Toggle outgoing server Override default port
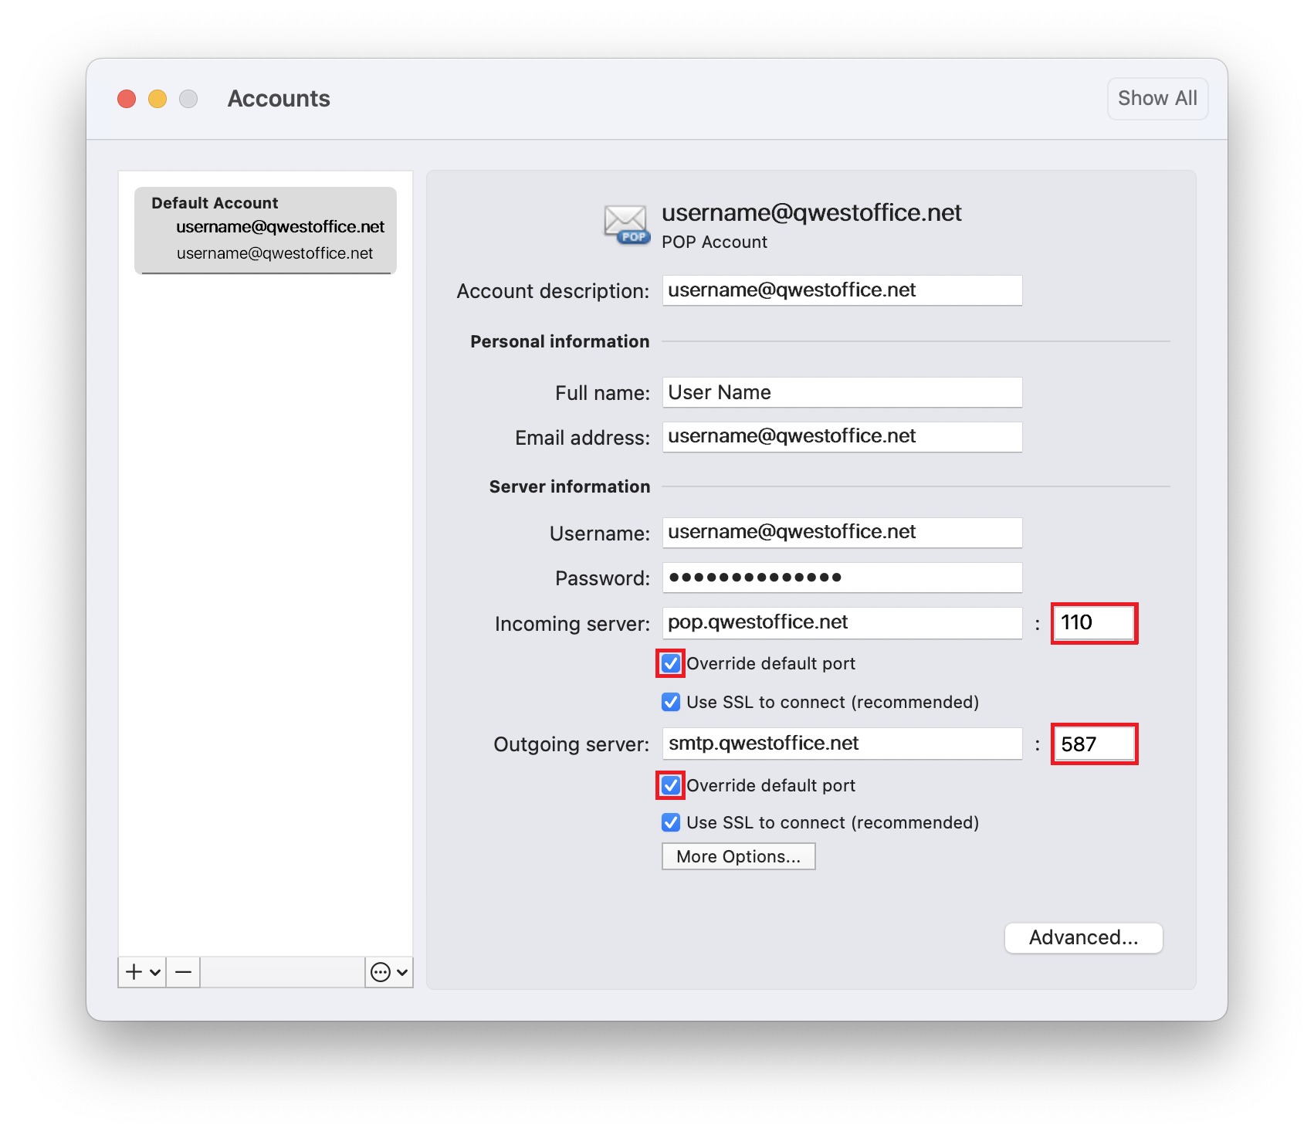The image size is (1314, 1135). click(671, 785)
